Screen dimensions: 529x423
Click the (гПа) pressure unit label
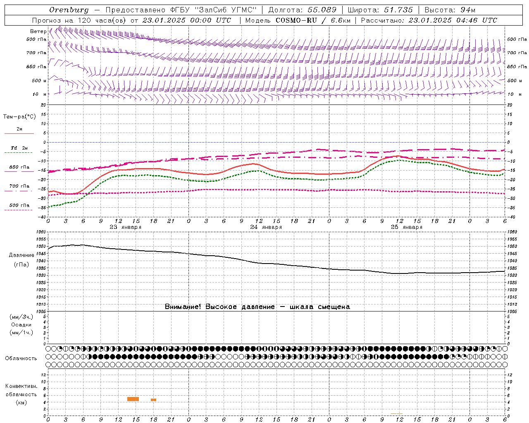click(21, 265)
